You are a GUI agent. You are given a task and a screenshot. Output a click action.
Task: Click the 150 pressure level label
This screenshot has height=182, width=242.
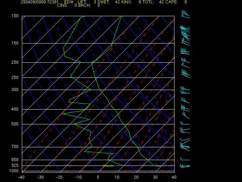tap(15, 43)
